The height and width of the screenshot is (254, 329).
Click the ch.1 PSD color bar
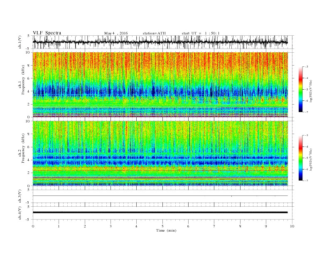click(x=301, y=89)
